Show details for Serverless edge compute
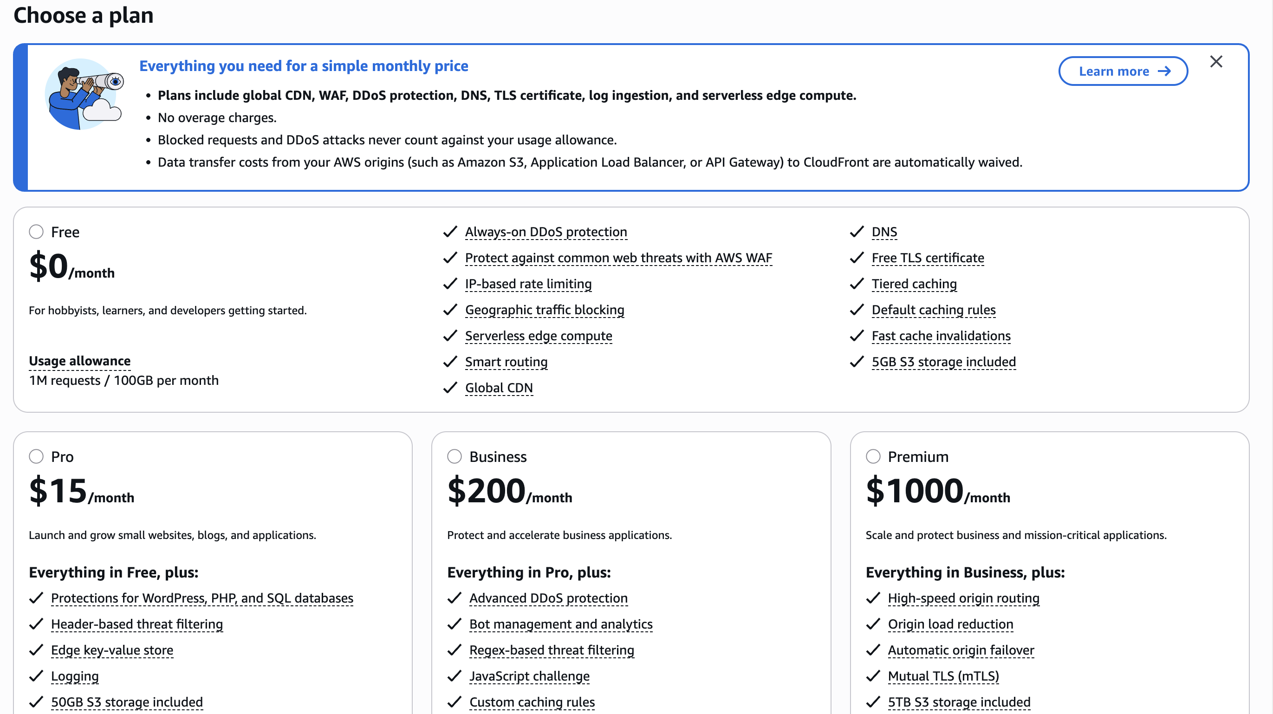The image size is (1273, 714). 538,336
